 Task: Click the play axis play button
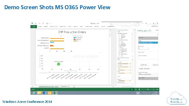pos(50,72)
